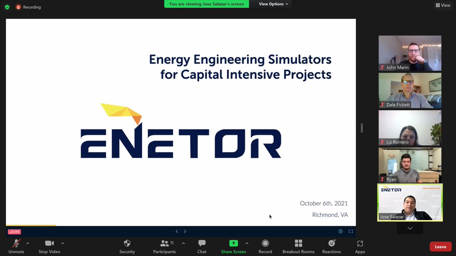Click the LIVE badge on the slide bar

(x=14, y=232)
